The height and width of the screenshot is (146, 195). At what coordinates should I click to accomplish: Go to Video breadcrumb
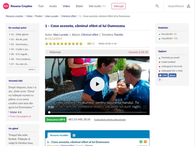[x=29, y=16]
